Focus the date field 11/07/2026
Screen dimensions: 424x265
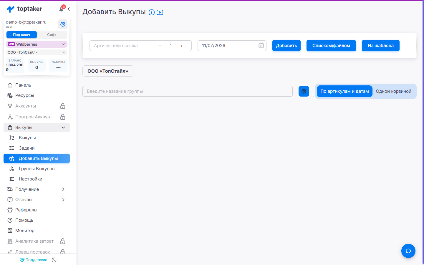(x=232, y=46)
